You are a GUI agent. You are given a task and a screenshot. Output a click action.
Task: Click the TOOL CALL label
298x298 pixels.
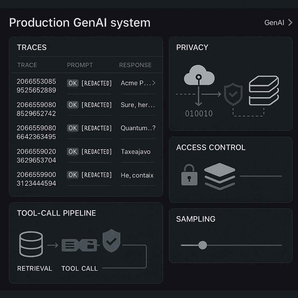80,268
